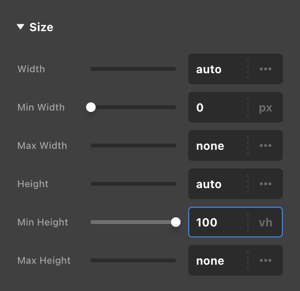Click the Max Height slider track
Screen dimensions: 300x291
[133, 260]
